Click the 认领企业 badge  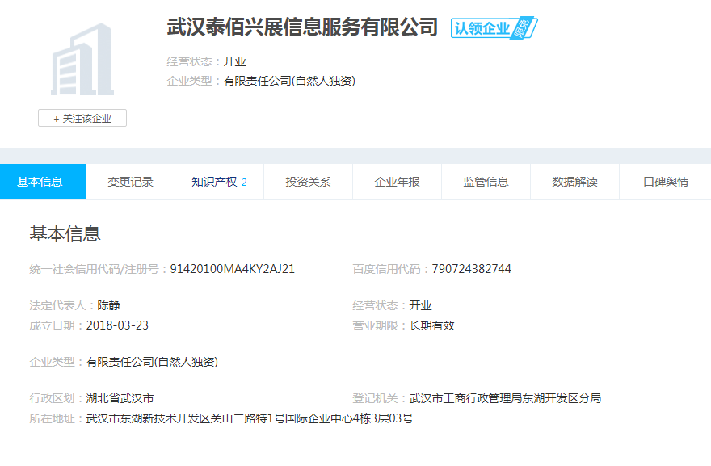coord(494,28)
